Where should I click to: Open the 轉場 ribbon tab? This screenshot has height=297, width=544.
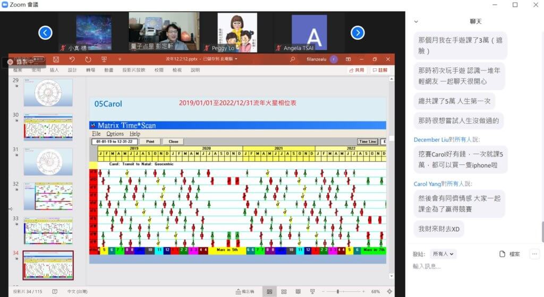(x=90, y=70)
